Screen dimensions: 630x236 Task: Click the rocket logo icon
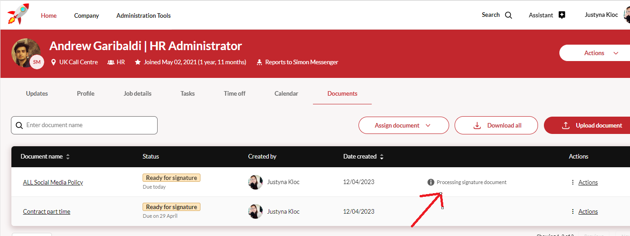(x=18, y=14)
